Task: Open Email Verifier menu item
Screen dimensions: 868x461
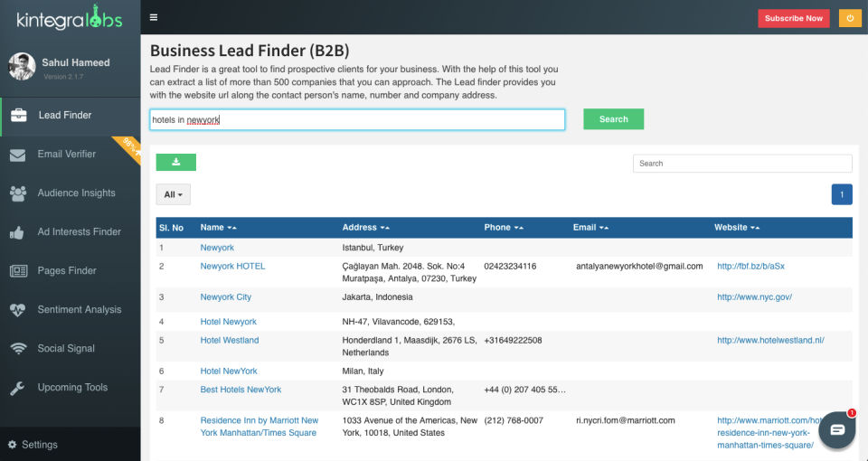Action: click(x=71, y=155)
